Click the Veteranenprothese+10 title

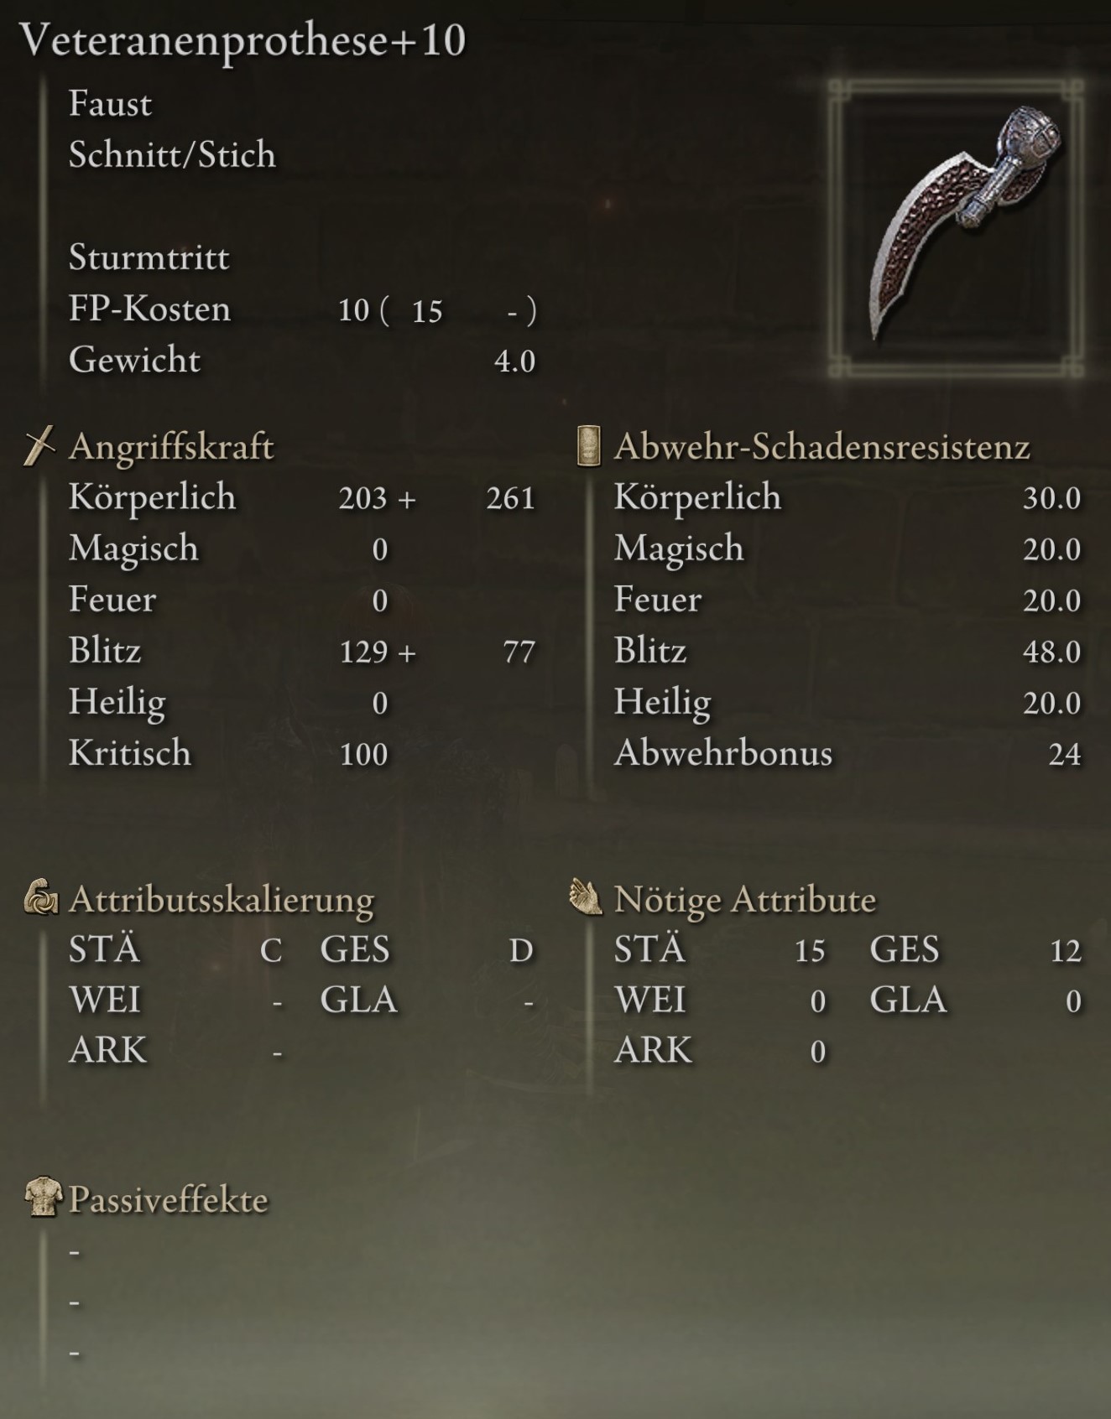[243, 40]
